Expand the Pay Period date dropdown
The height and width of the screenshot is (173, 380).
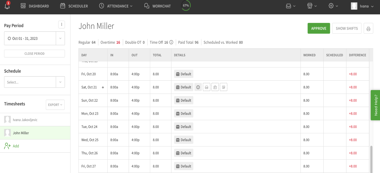60,38
